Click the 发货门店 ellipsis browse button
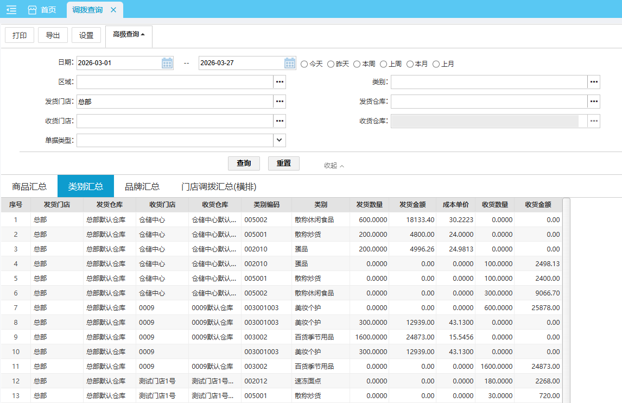622x403 pixels. (x=280, y=102)
